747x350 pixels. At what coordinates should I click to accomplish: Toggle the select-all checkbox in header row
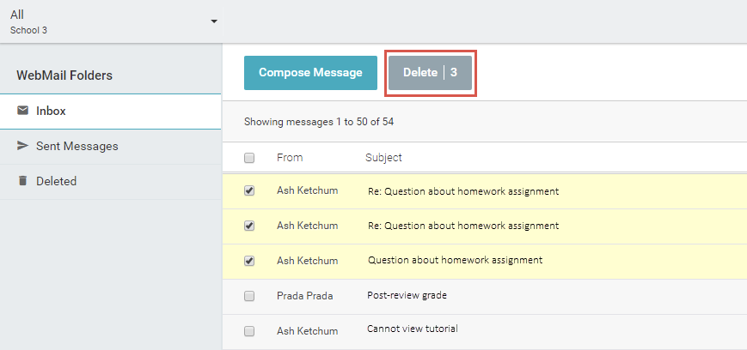(x=249, y=158)
